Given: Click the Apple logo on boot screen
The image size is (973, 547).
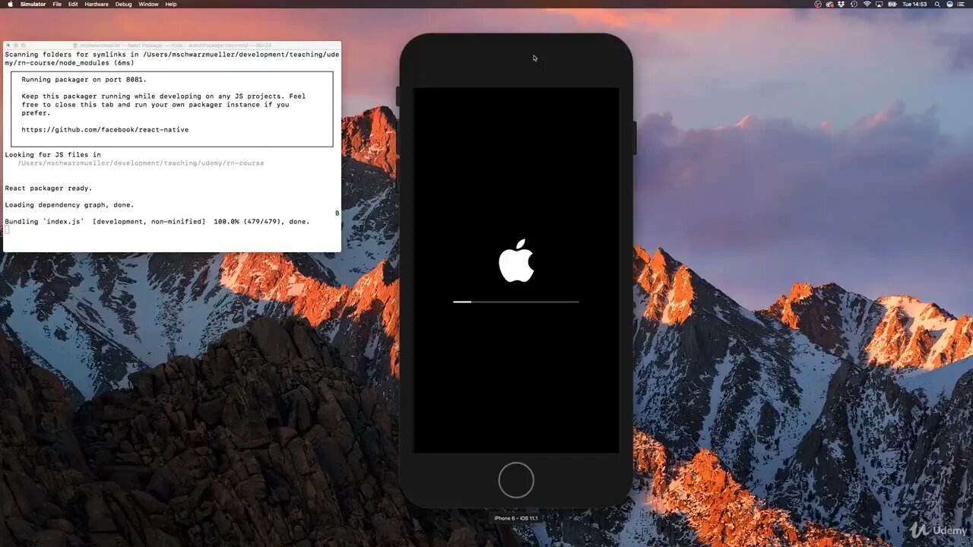Looking at the screenshot, I should point(516,261).
